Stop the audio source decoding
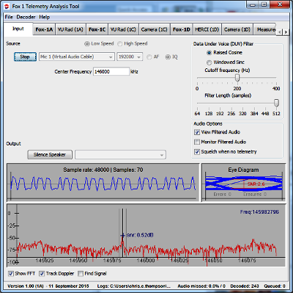 (x=25, y=57)
